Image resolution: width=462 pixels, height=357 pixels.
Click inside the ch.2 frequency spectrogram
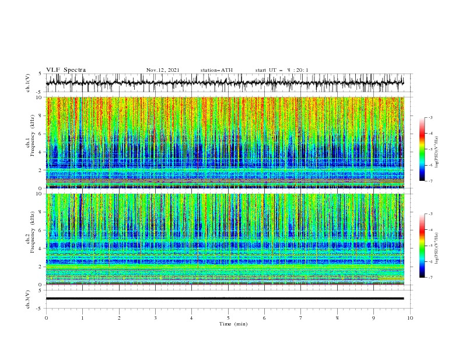coord(225,239)
